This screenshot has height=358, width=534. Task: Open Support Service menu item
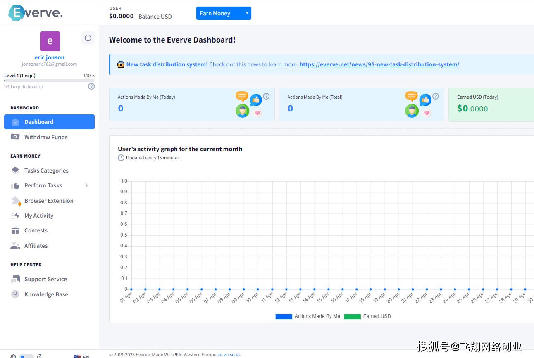[x=49, y=279]
